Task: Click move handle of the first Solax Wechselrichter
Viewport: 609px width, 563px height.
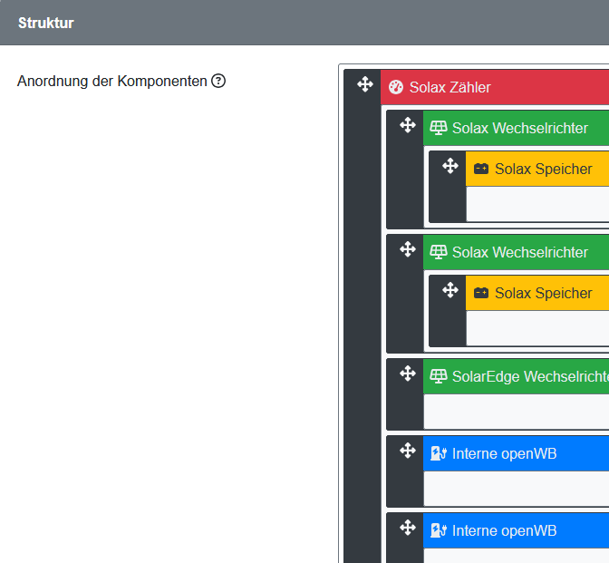Action: click(x=408, y=125)
